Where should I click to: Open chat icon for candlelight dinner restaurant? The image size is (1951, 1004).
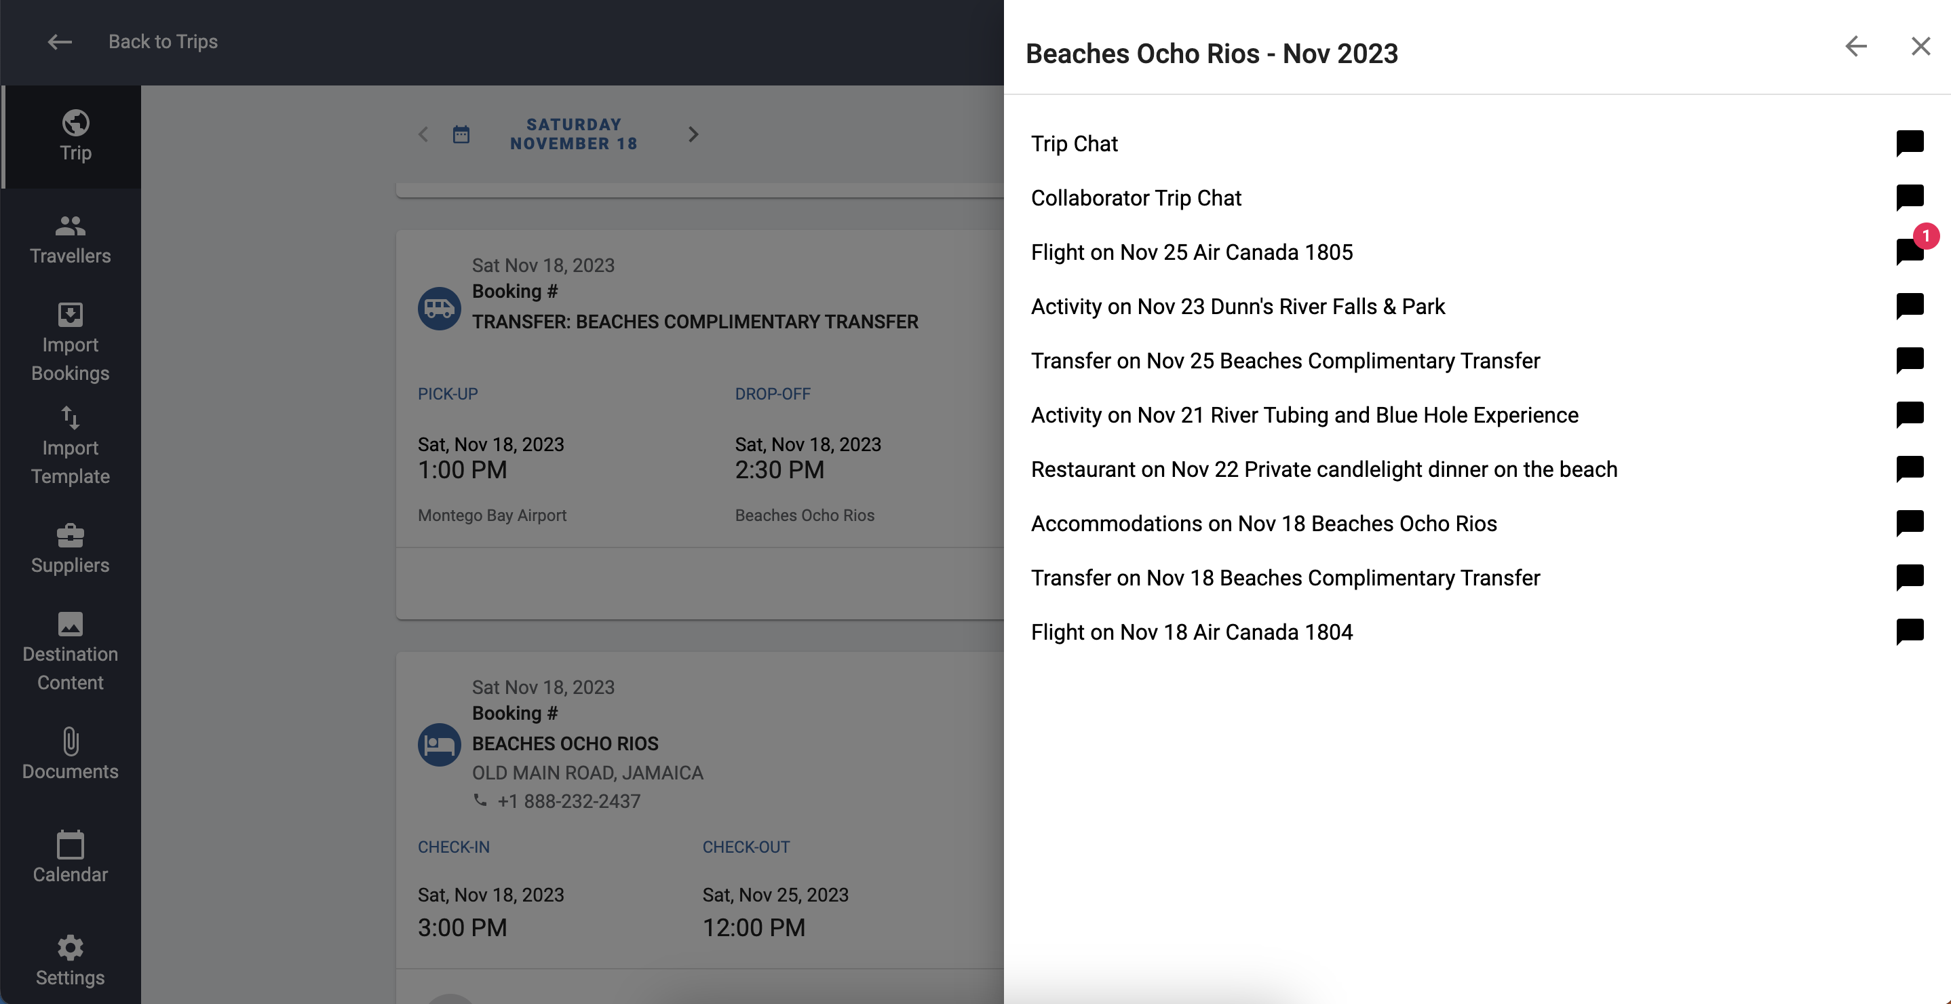(x=1910, y=469)
